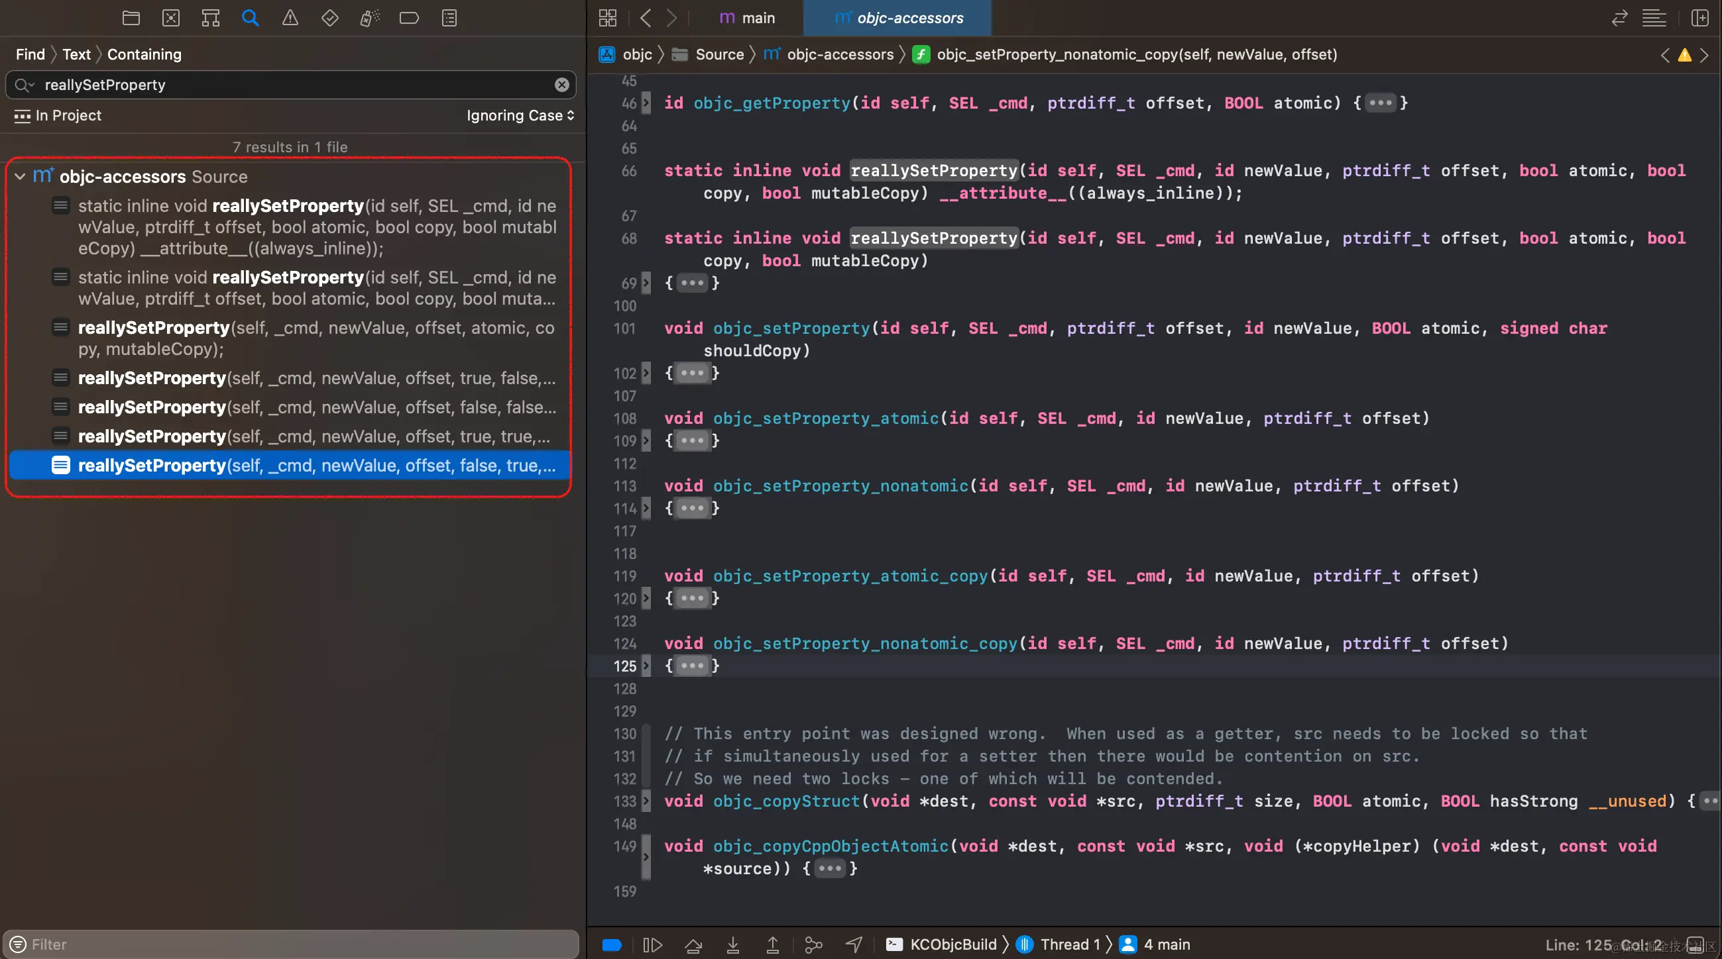This screenshot has width=1722, height=959.
Task: Simulate location arrow icon
Action: pos(854,944)
